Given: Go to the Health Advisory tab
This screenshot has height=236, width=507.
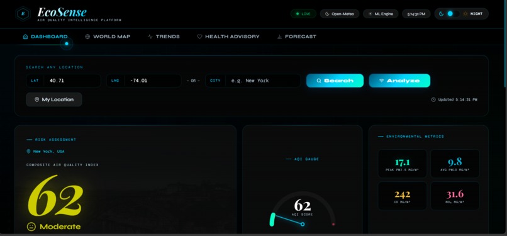Looking at the screenshot, I should (x=228, y=37).
